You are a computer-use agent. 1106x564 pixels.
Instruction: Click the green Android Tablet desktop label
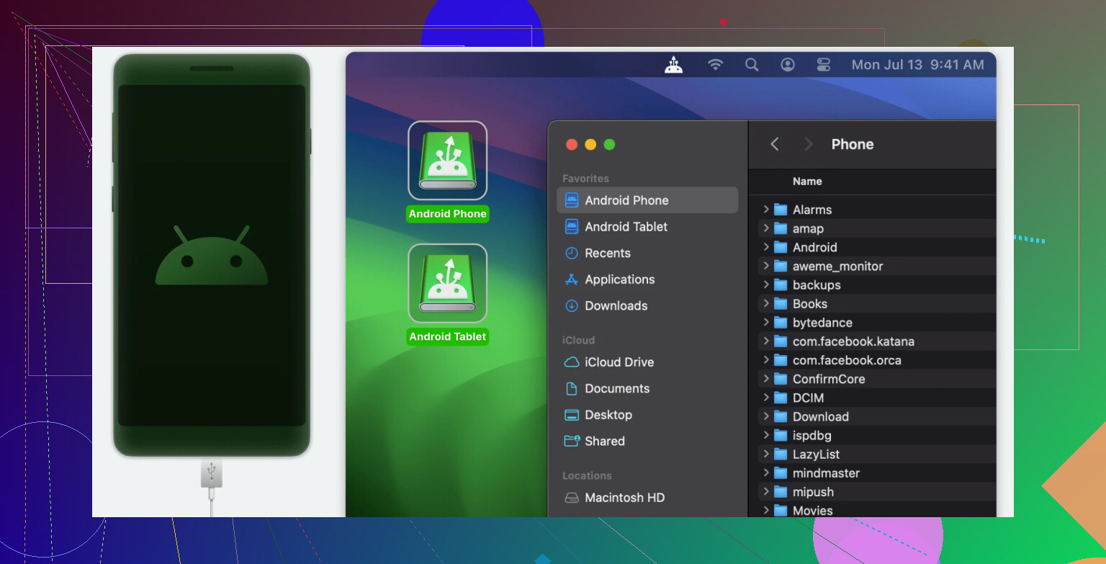pos(447,336)
